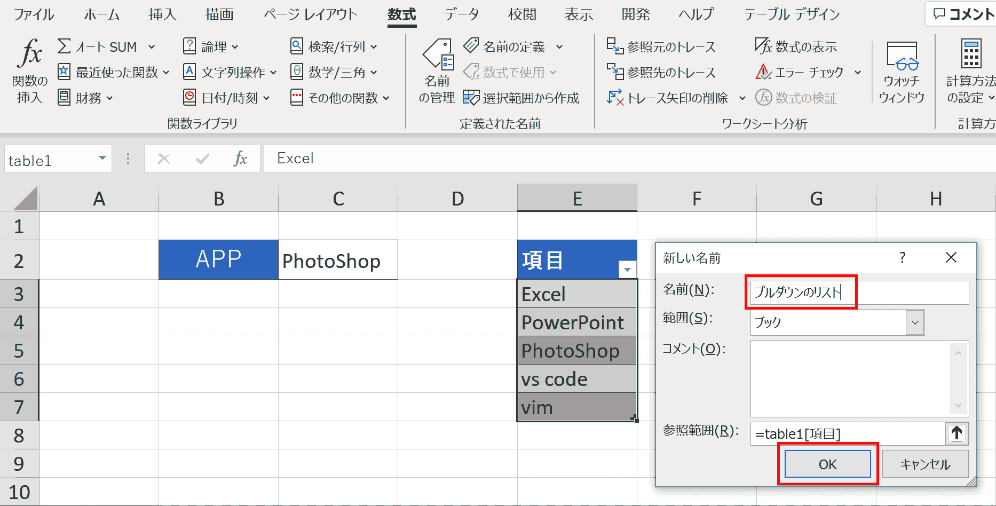
Task: Click the コメント button icon
Action: pos(939,14)
